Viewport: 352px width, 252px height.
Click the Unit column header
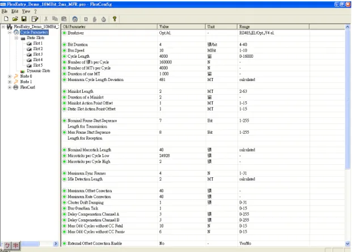click(222, 27)
